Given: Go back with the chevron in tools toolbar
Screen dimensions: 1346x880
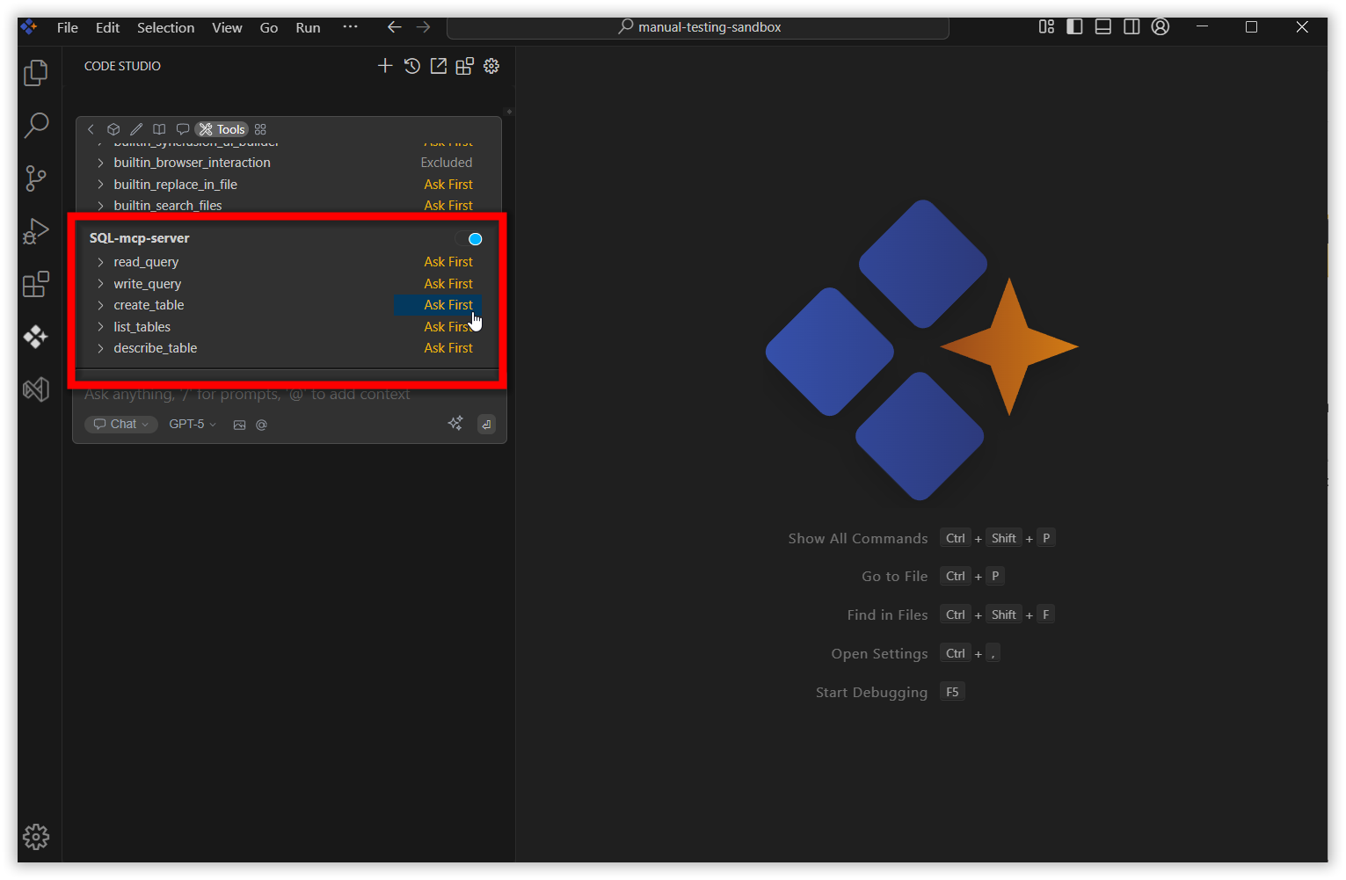Looking at the screenshot, I should tap(91, 129).
